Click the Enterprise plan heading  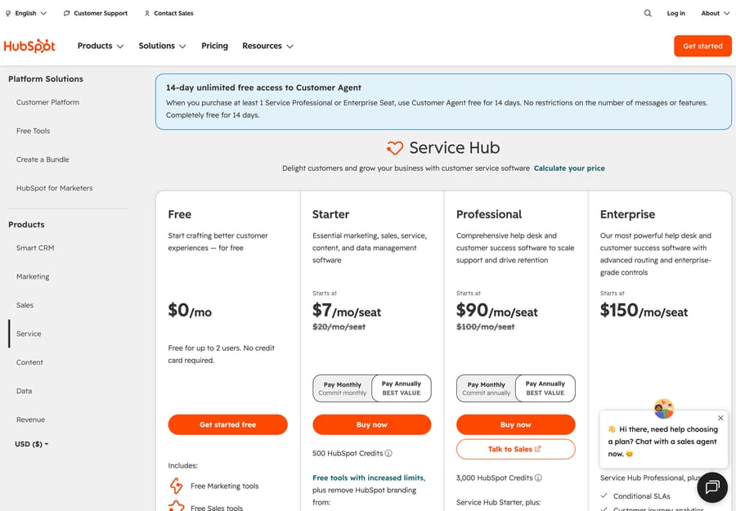click(627, 214)
